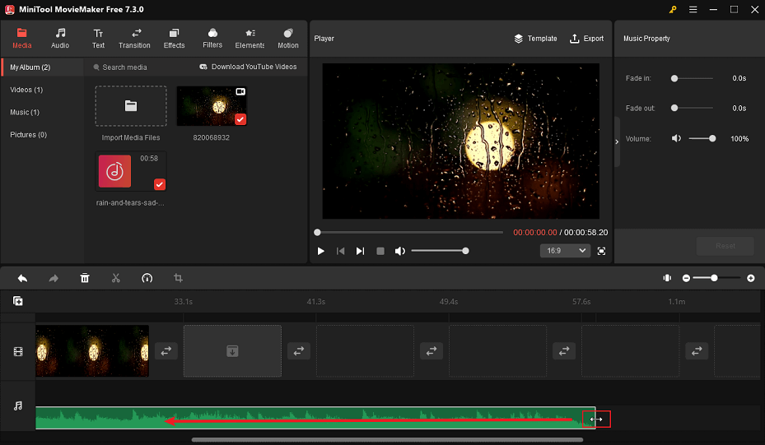Open the Audio tab
This screenshot has height=445, width=765.
click(60, 38)
